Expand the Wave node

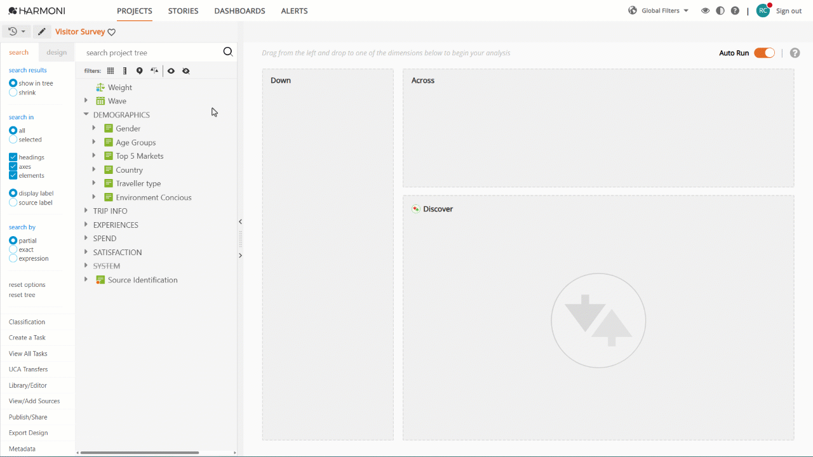[x=86, y=101]
